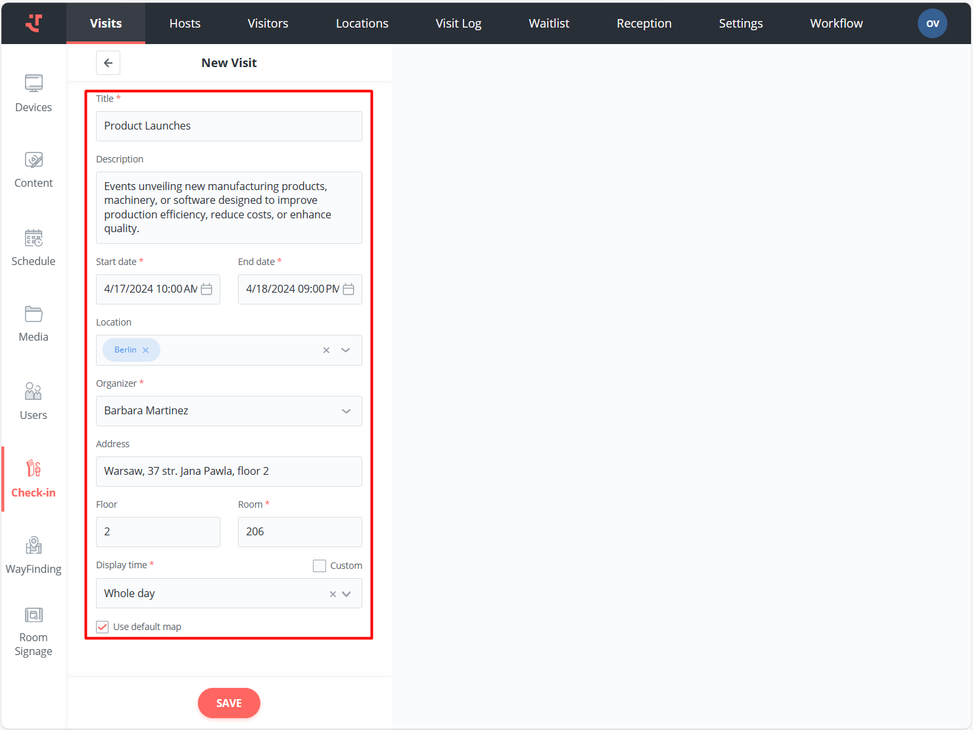Switch to the Visit Log tab
This screenshot has height=730, width=973.
(x=458, y=24)
